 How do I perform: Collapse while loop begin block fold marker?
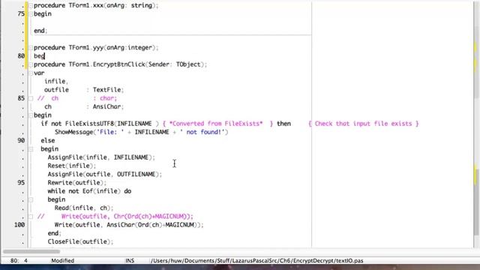click(x=31, y=199)
